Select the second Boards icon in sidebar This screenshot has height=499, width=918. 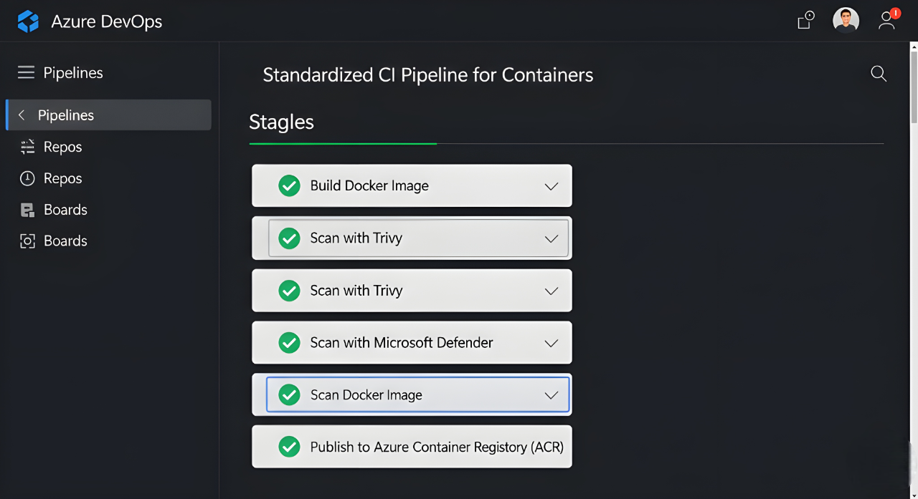(x=27, y=241)
